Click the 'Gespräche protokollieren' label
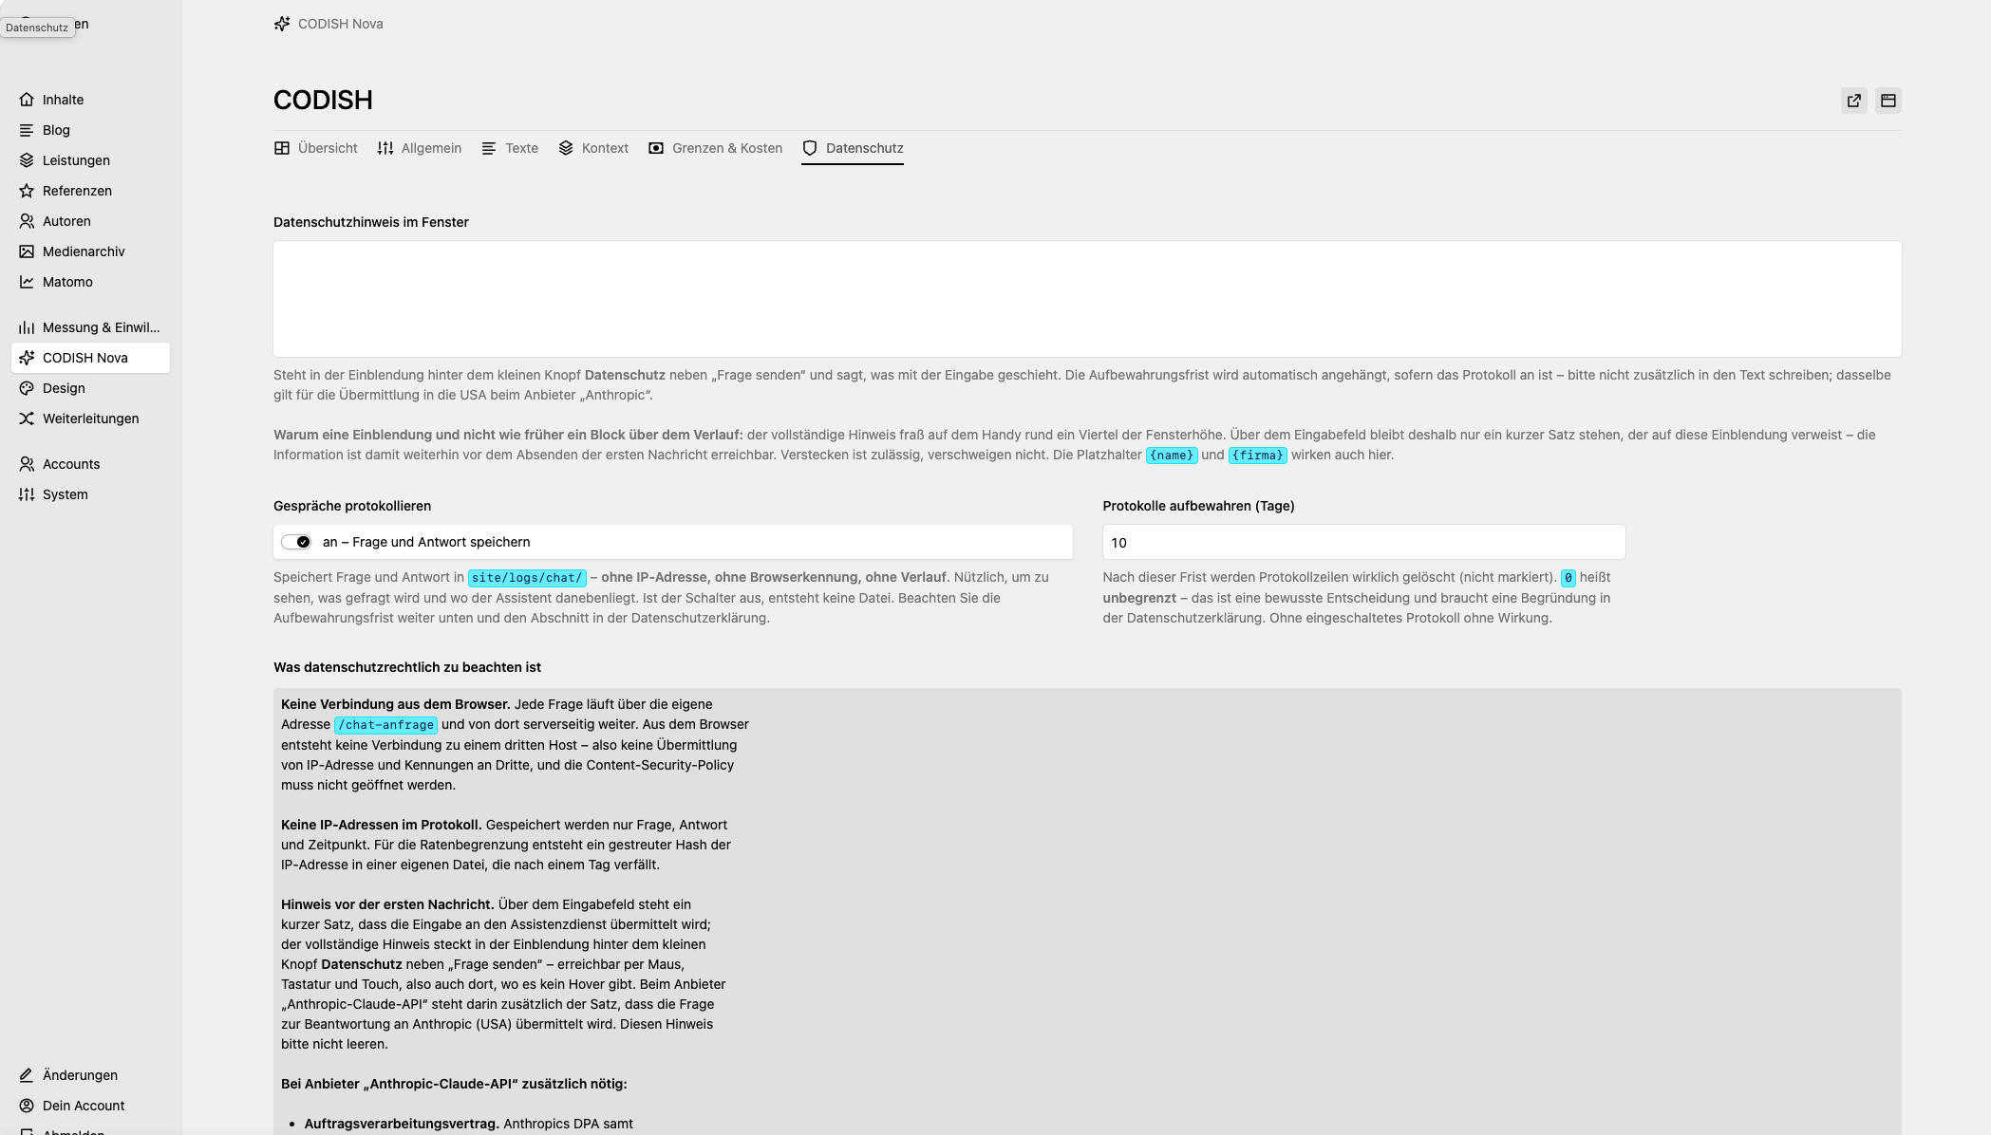This screenshot has width=1991, height=1135. coord(352,506)
